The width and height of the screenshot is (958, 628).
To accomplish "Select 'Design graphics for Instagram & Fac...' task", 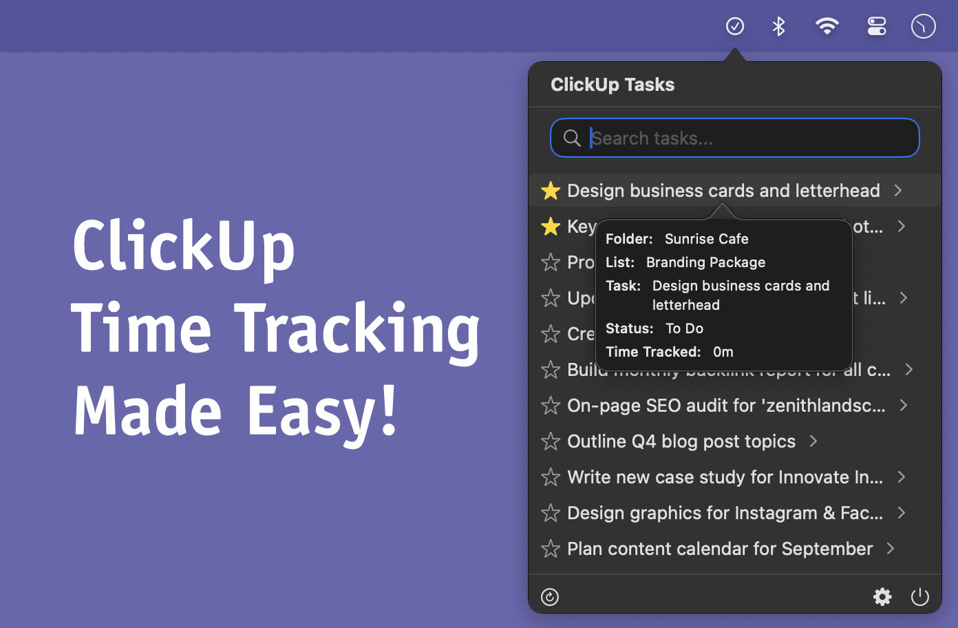I will pos(725,513).
